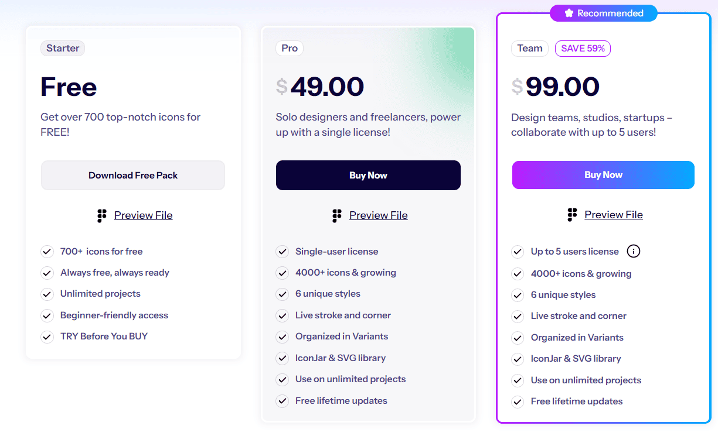Click the Preview File grid icon under Team plan

click(x=572, y=215)
